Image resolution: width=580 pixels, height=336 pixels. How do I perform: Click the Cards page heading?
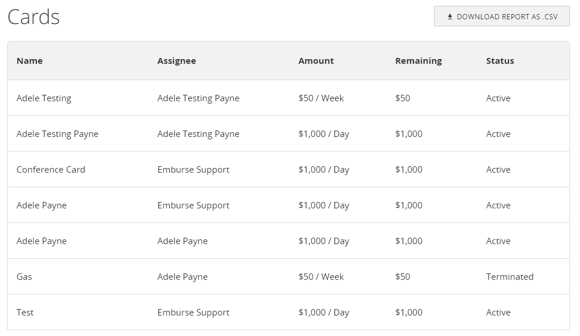(x=33, y=17)
